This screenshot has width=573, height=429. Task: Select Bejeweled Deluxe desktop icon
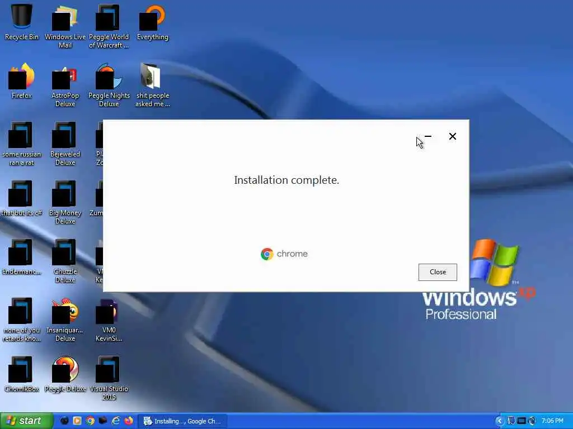pyautogui.click(x=65, y=145)
